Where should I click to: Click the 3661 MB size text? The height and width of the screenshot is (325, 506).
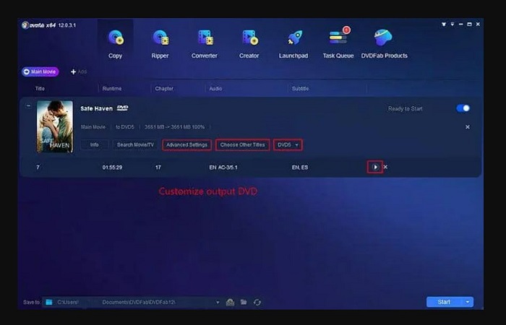click(174, 127)
